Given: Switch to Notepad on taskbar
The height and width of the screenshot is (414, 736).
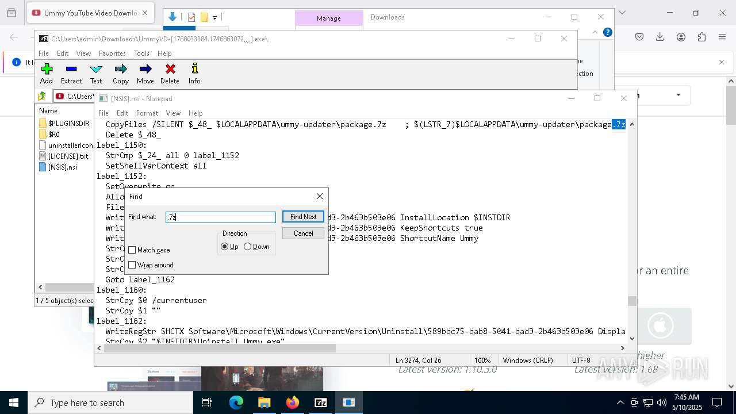Looking at the screenshot, I should pyautogui.click(x=349, y=402).
